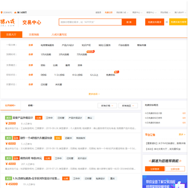This screenshot has height=188, width=188.
Task: Select the 4-6人投标 bid status filter
Action: tap(77, 75)
